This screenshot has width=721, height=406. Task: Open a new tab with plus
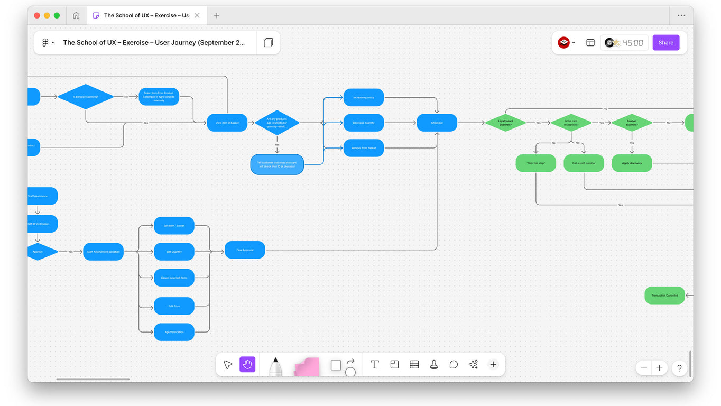point(216,15)
